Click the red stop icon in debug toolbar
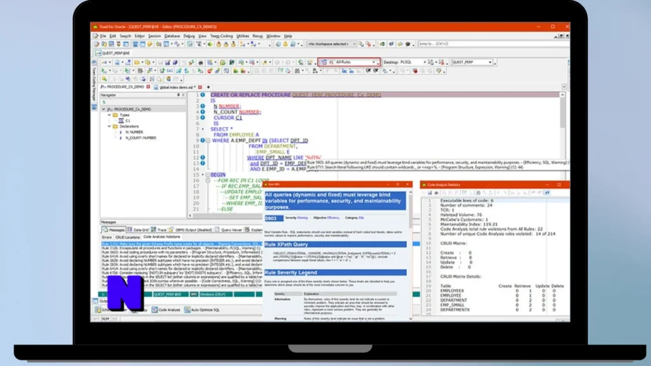Image resolution: width=651 pixels, height=366 pixels. [x=415, y=71]
